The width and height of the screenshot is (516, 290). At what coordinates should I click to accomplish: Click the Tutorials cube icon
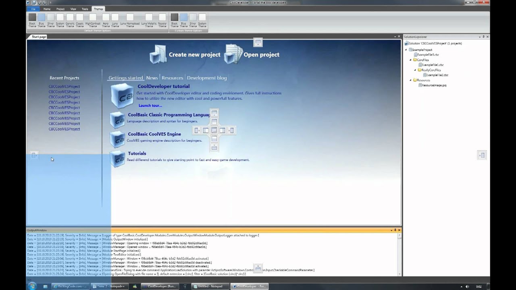tap(117, 158)
